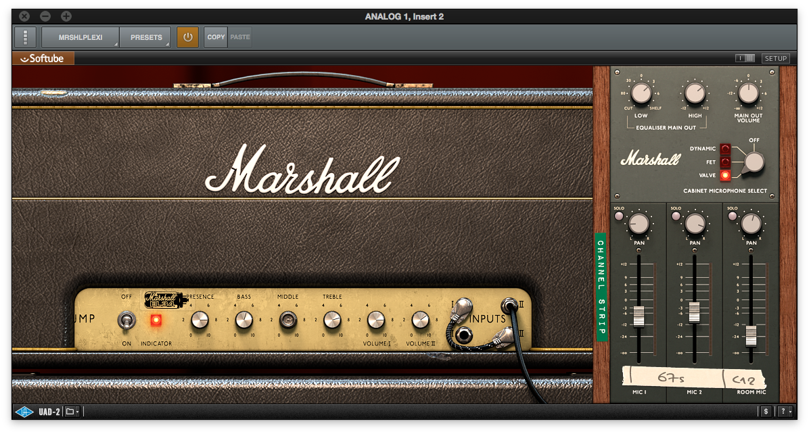Click the cabinet microphone select rotary switch
Screen dimensions: 809x434
(754, 163)
